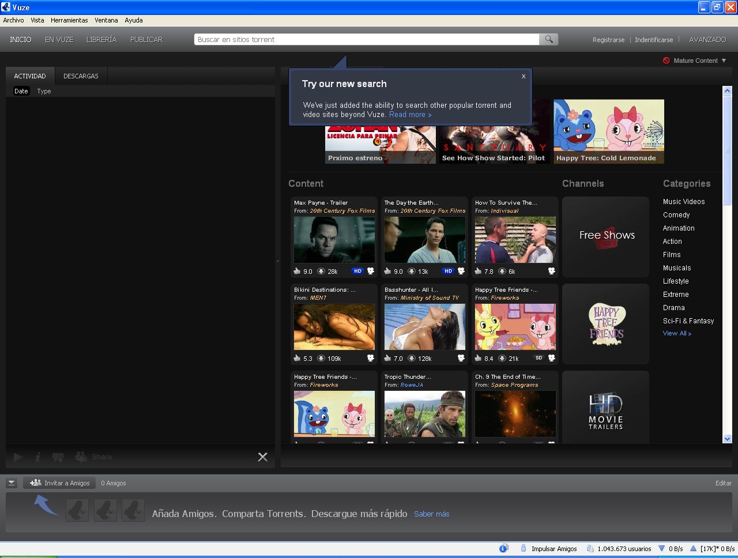
Task: Sort activity by Type
Action: point(44,91)
